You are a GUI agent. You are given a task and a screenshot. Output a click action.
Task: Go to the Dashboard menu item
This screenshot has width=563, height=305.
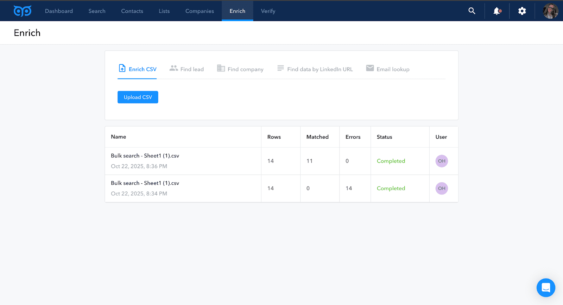coord(59,11)
